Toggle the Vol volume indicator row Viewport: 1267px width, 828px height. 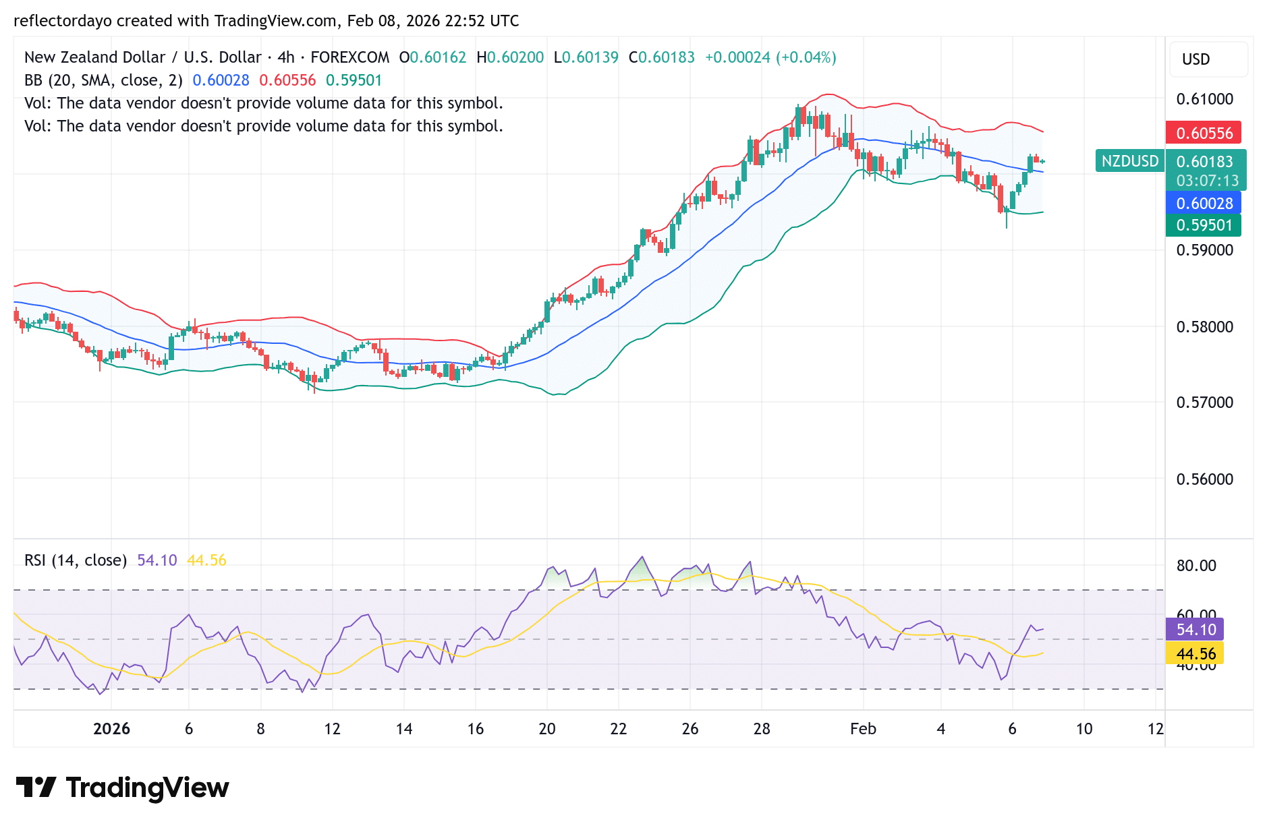(263, 103)
